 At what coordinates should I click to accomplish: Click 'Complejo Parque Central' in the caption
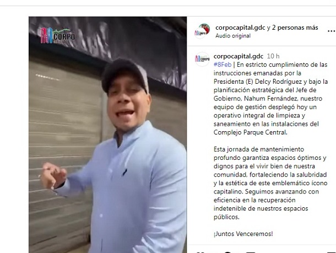coord(250,132)
